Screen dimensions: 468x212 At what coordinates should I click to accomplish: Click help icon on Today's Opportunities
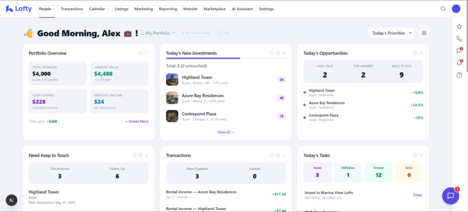tap(415, 53)
